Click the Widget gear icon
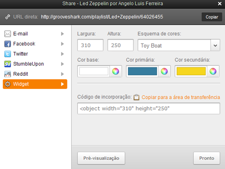Image resolution: width=225 pixels, height=169 pixels. coord(7,84)
